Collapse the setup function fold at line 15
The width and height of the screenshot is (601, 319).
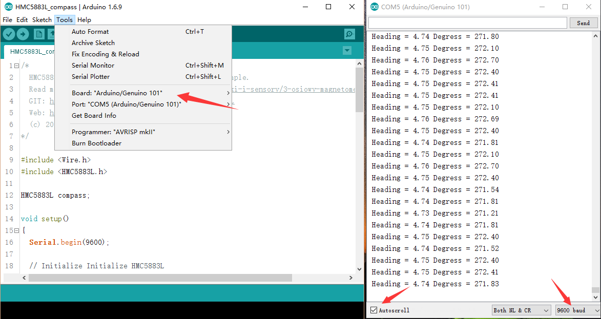[x=16, y=230]
